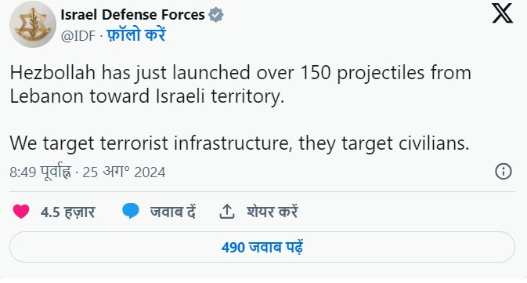This screenshot has width=527, height=283.
Task: Click the blue reply speech bubble icon
Action: pyautogui.click(x=131, y=212)
